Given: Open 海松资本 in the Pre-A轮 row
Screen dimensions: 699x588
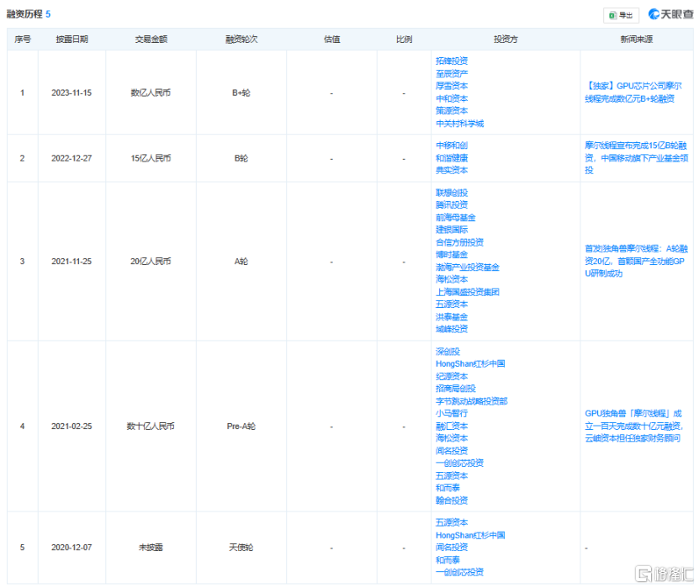Looking at the screenshot, I should click(452, 438).
